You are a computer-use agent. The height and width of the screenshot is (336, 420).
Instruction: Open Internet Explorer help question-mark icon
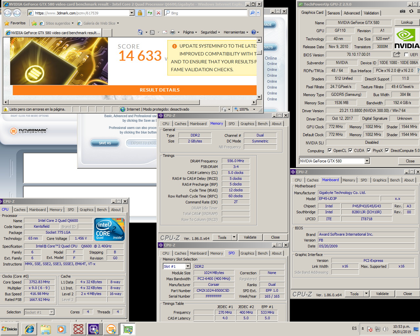(253, 32)
